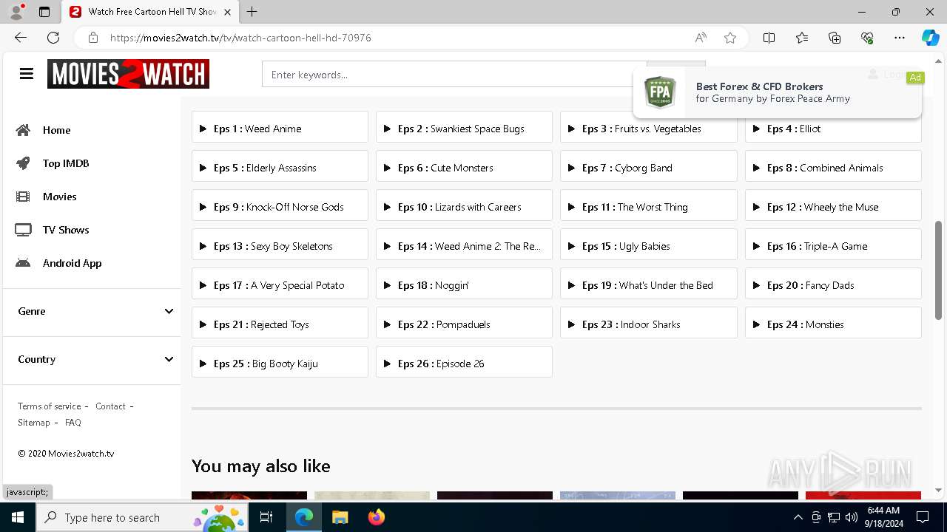
Task: Watch Eps 19: What's Under the Bed
Action: tap(649, 285)
